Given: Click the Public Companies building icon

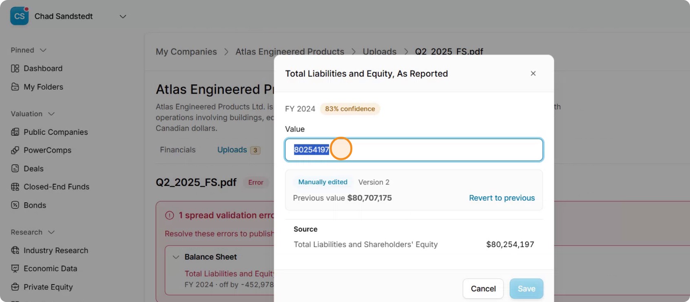Looking at the screenshot, I should tap(15, 132).
